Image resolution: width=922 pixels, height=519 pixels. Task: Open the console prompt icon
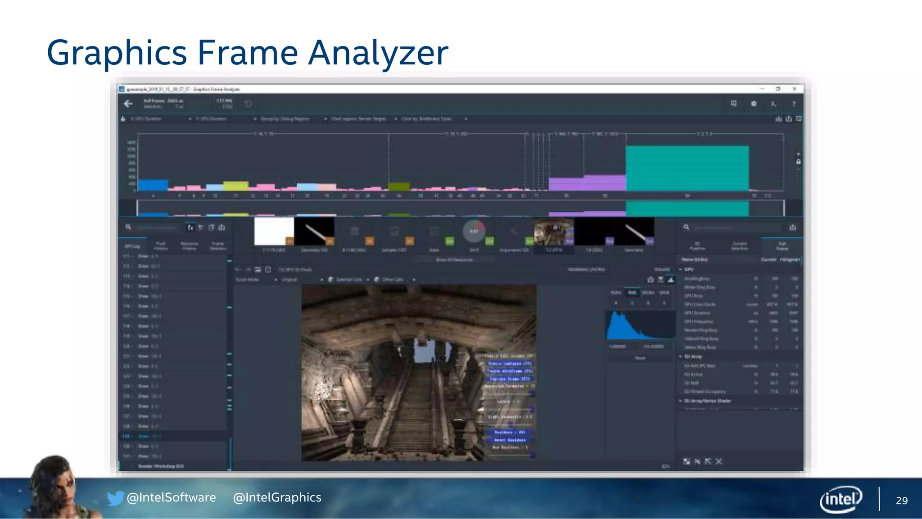773,104
